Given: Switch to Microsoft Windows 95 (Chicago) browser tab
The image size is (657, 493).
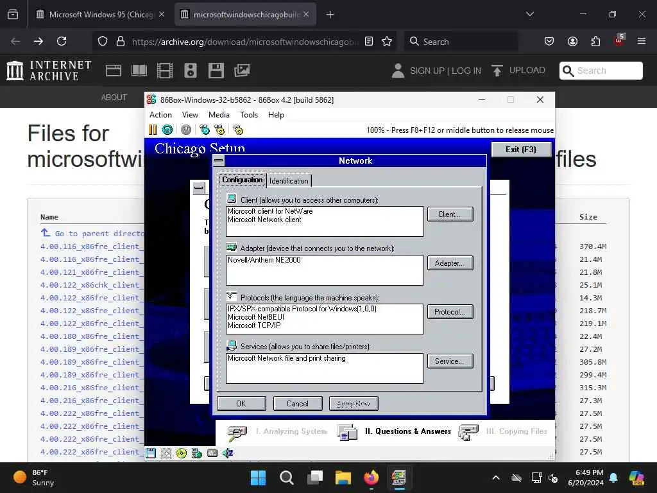Looking at the screenshot, I should 99,15.
